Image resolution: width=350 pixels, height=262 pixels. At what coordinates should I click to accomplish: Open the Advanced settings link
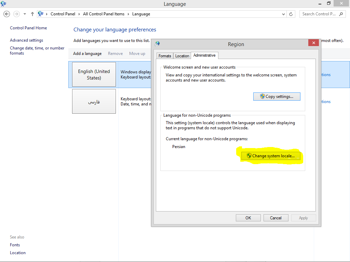(x=26, y=40)
